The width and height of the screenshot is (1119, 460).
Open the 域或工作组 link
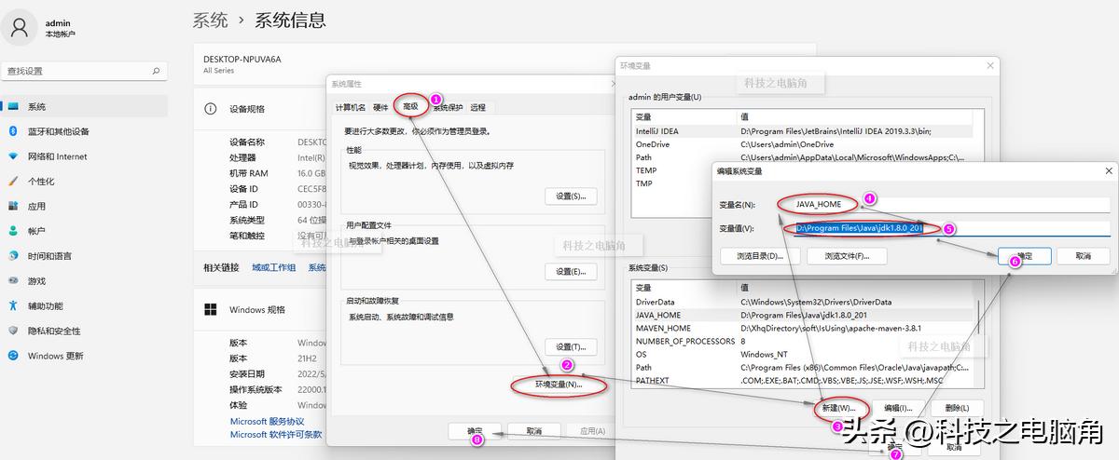pos(273,267)
